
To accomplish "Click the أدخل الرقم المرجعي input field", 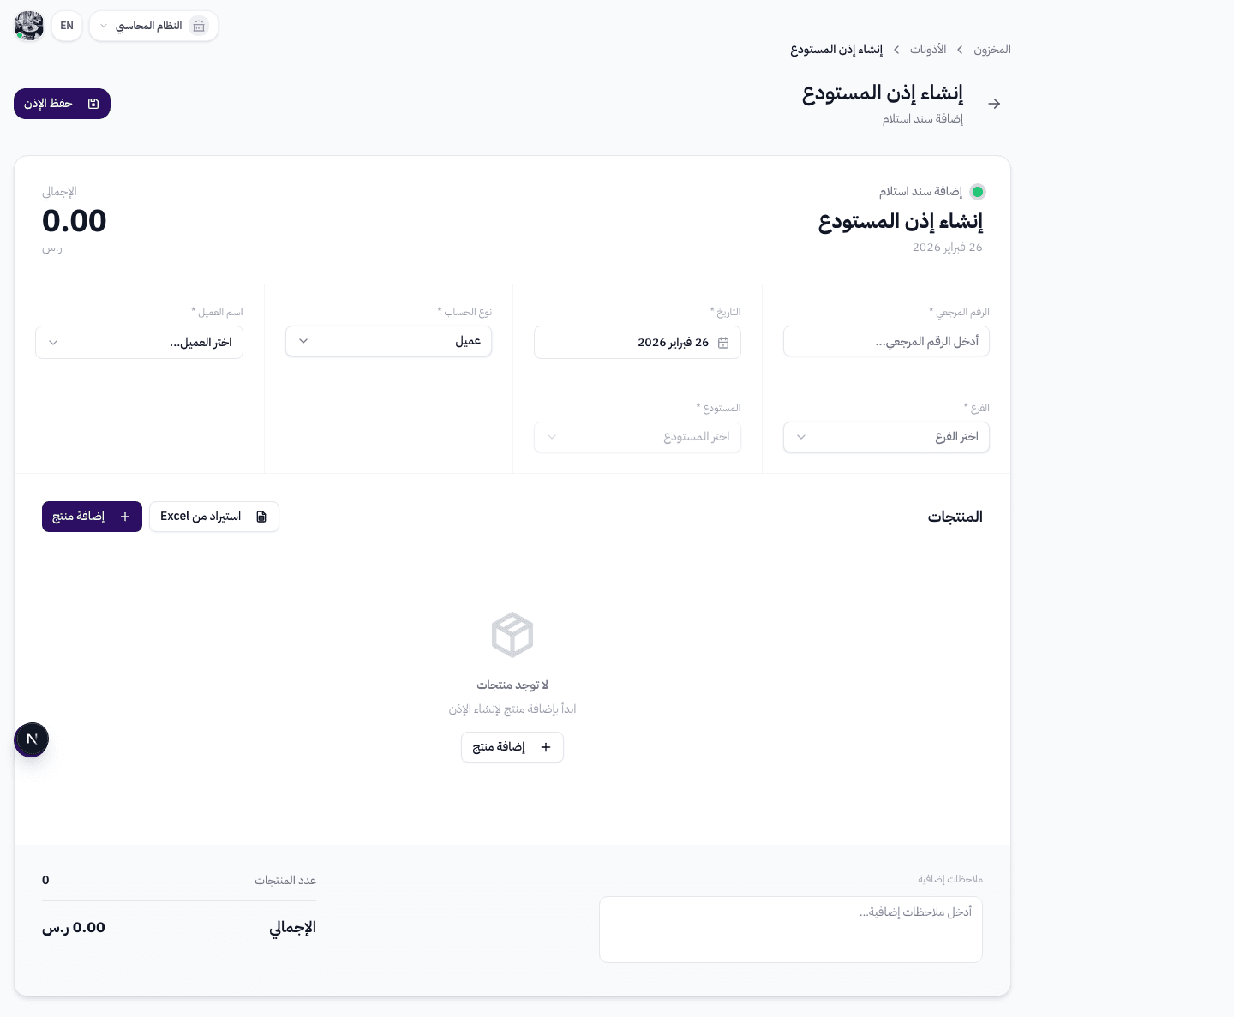I will tap(886, 341).
